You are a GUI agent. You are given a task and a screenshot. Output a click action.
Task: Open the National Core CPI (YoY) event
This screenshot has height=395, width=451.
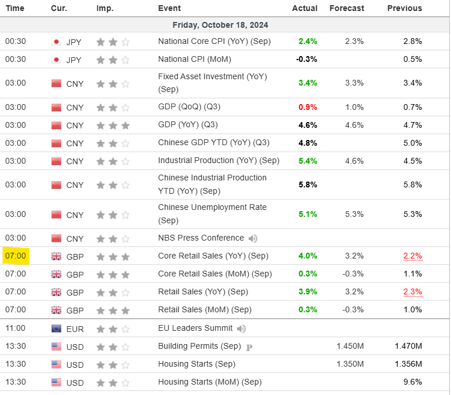[214, 42]
